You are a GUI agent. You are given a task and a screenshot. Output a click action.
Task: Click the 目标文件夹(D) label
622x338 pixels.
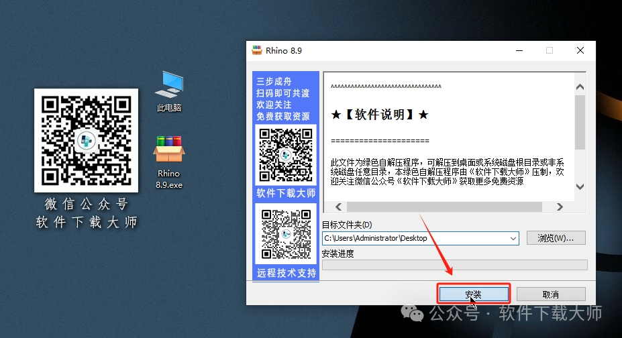coord(347,225)
